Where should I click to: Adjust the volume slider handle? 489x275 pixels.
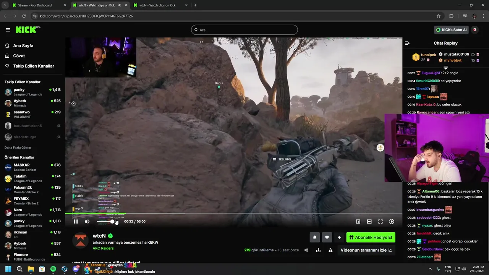112,222
